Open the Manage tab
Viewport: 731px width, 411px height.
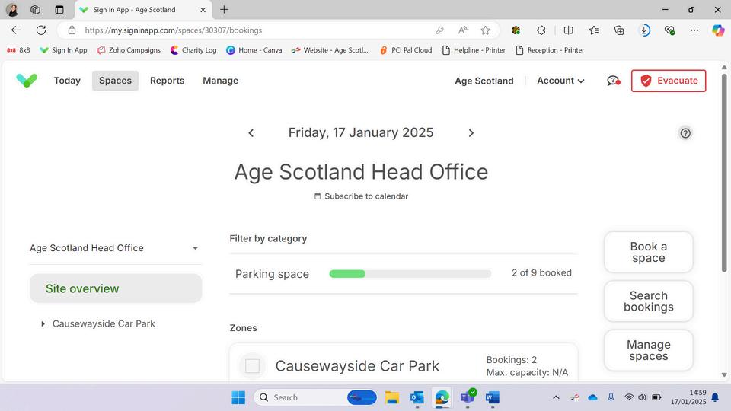[221, 81]
